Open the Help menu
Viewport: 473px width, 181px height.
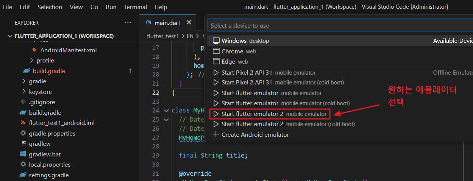[x=161, y=7]
